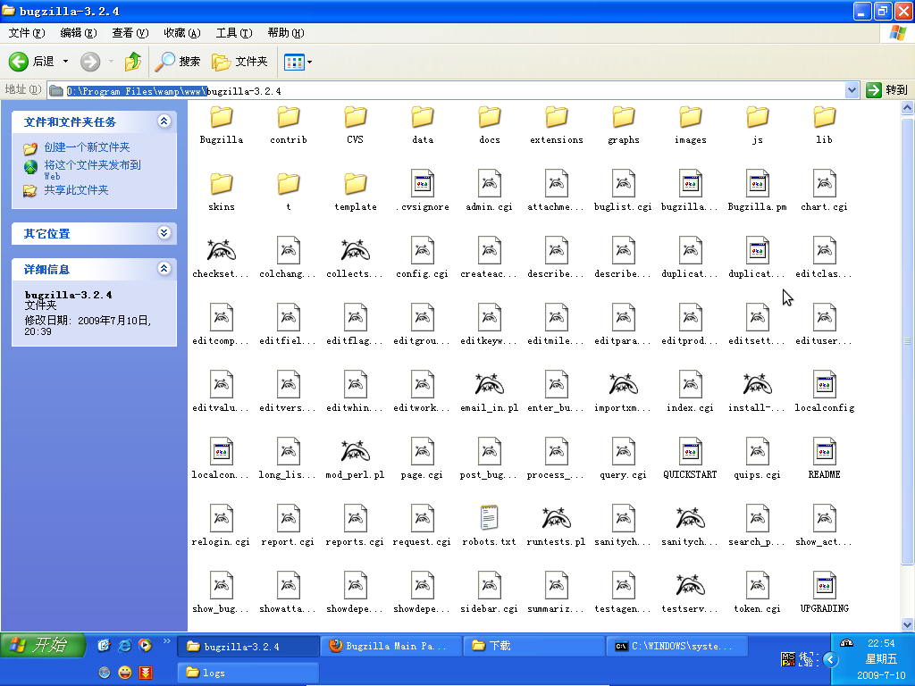
Task: Switch to the logs folder taskbar button
Action: click(x=248, y=673)
